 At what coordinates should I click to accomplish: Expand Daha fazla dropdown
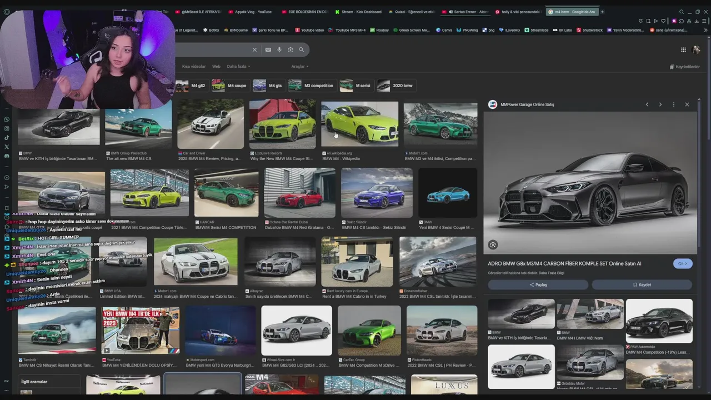[x=238, y=66]
